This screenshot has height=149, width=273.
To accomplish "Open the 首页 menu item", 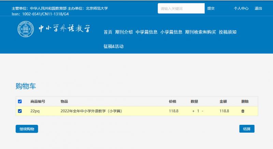I will click(108, 32).
